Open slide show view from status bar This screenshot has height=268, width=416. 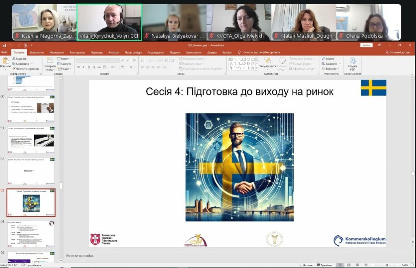pos(366,265)
